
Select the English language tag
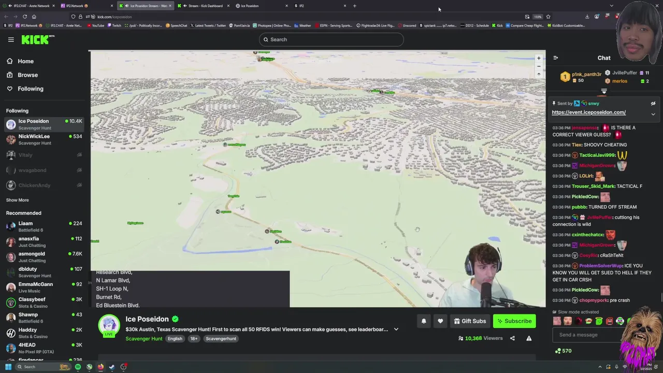175,339
